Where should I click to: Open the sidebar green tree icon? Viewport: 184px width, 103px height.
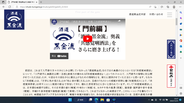pos(181,52)
